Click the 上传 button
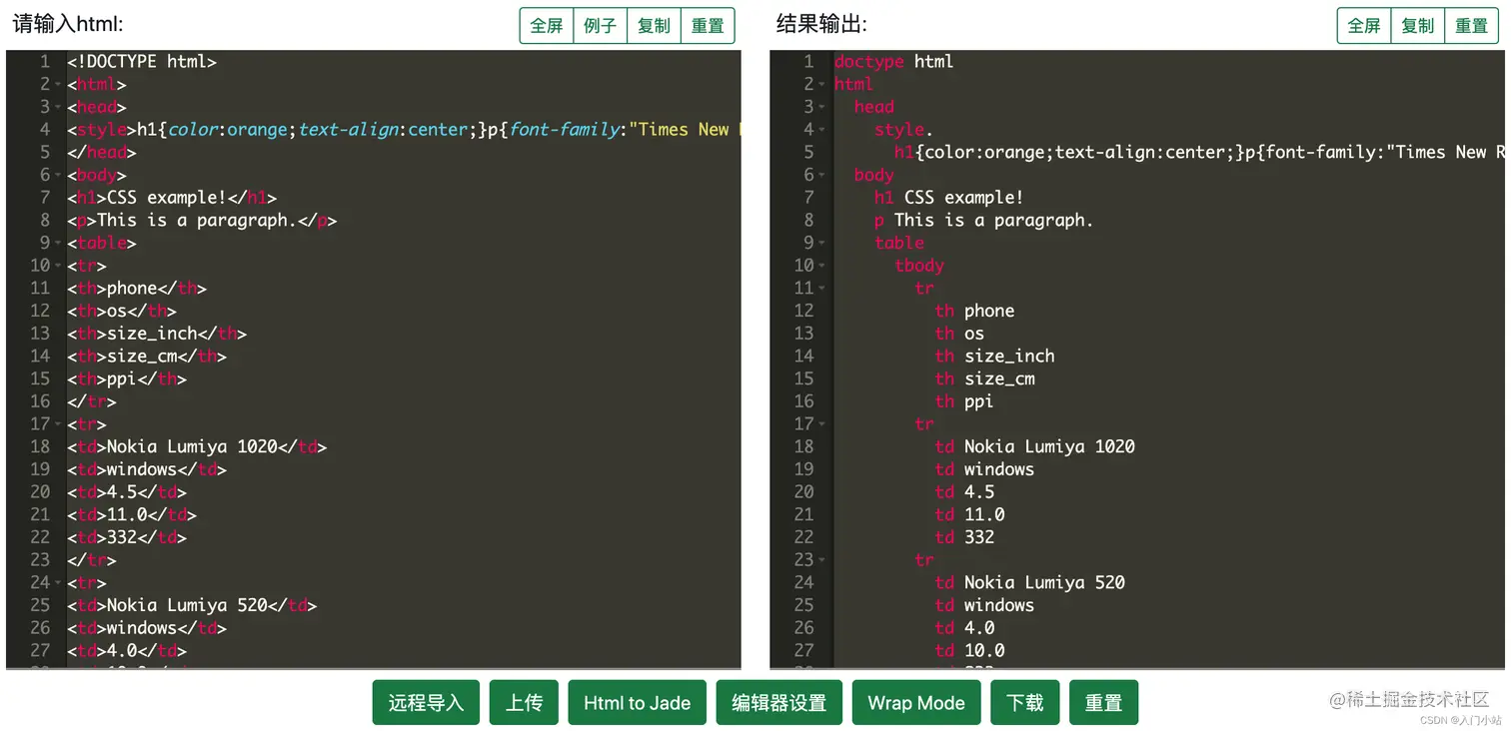The image size is (1511, 731). (525, 703)
